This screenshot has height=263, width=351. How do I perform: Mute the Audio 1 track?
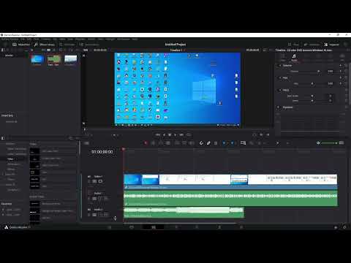[106, 199]
